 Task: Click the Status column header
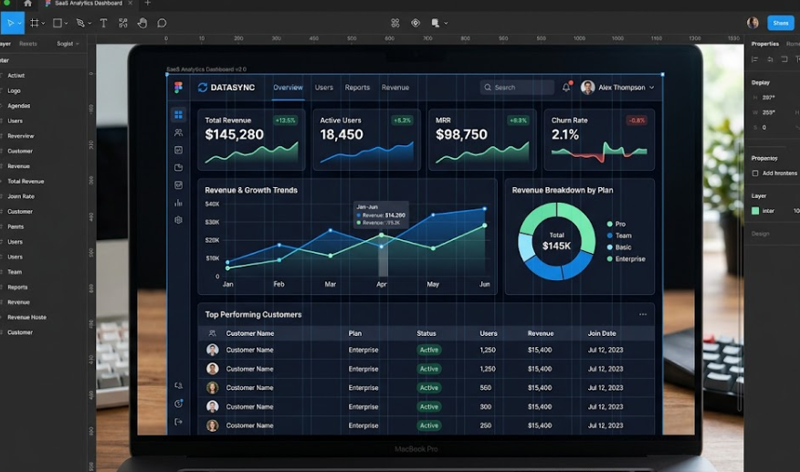pos(426,333)
